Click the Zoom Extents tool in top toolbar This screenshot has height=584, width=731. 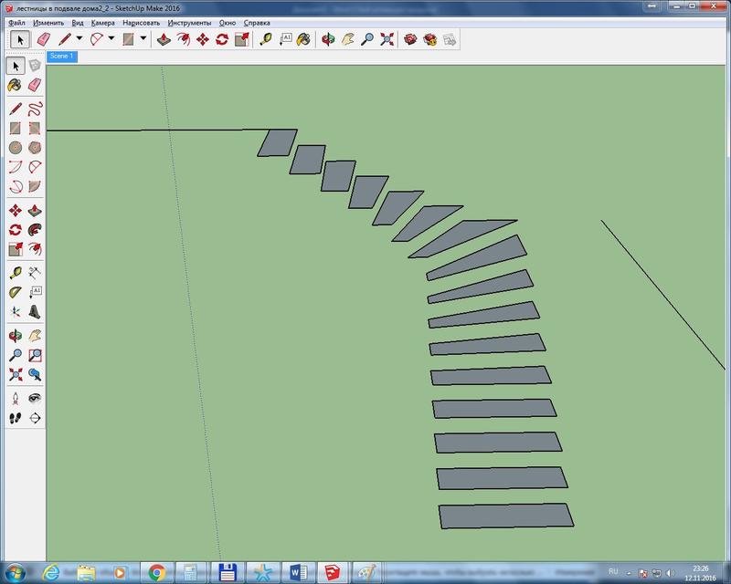tap(387, 39)
